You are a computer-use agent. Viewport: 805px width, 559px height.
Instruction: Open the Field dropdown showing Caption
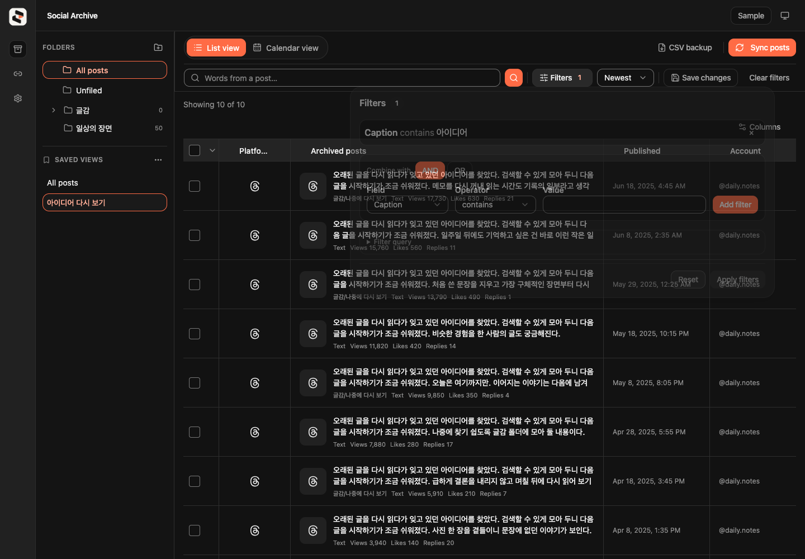tap(408, 205)
